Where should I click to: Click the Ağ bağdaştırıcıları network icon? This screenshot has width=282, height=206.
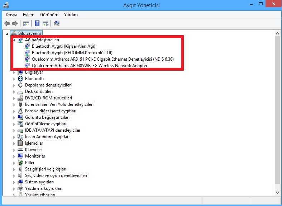pos(20,40)
